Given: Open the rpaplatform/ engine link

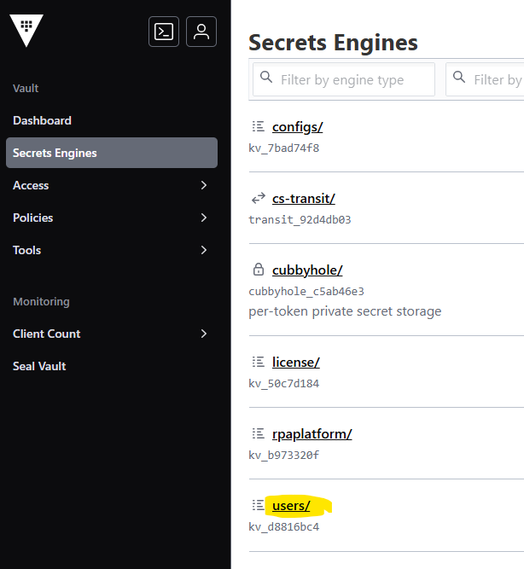Looking at the screenshot, I should (312, 434).
